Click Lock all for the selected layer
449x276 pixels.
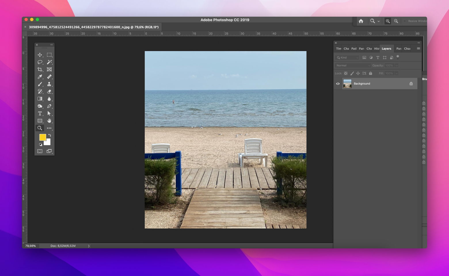coord(370,74)
